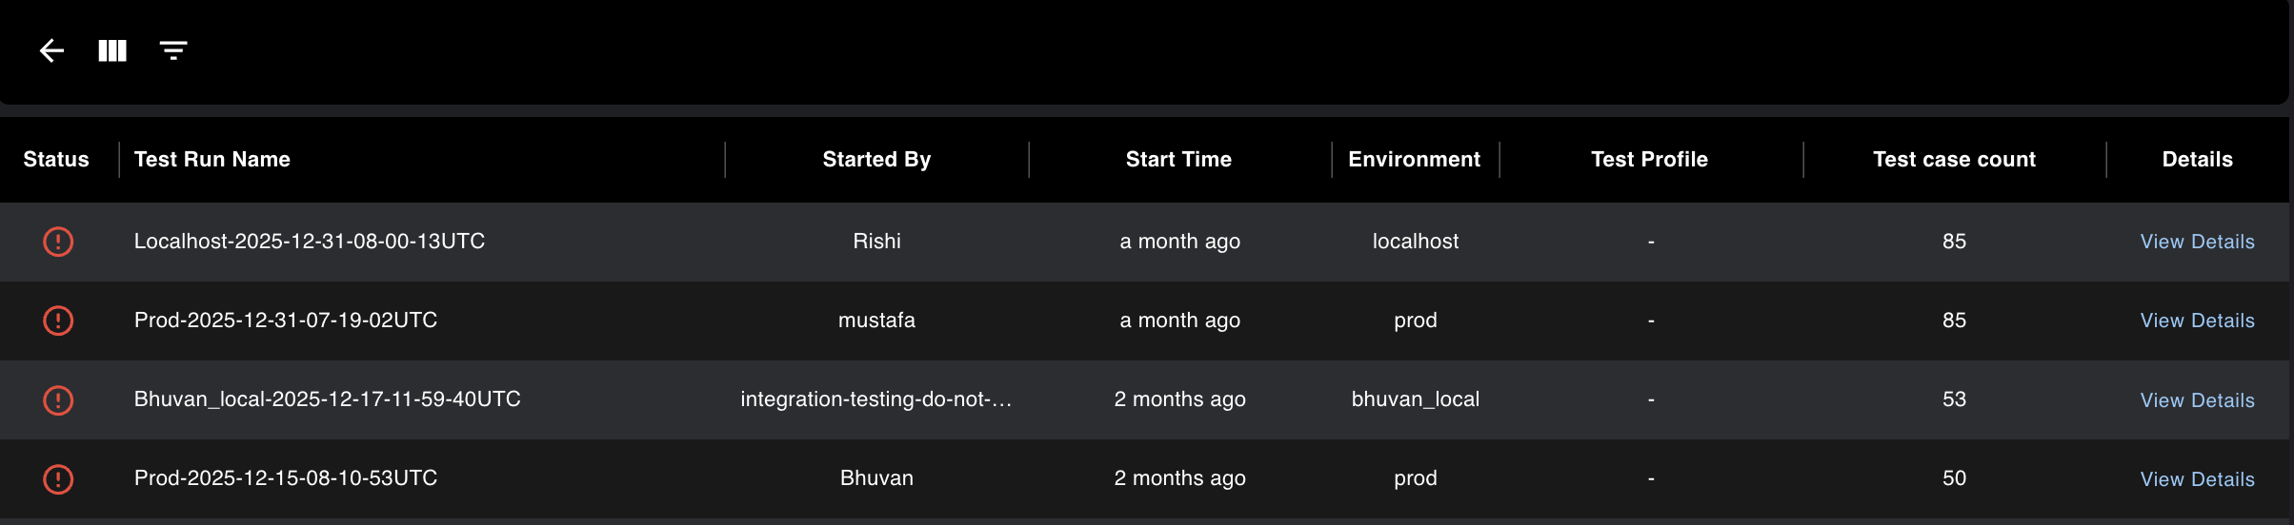Image resolution: width=2294 pixels, height=525 pixels.
Task: Click failed status icon for Localhost-2025-12-31 run
Action: coord(58,242)
